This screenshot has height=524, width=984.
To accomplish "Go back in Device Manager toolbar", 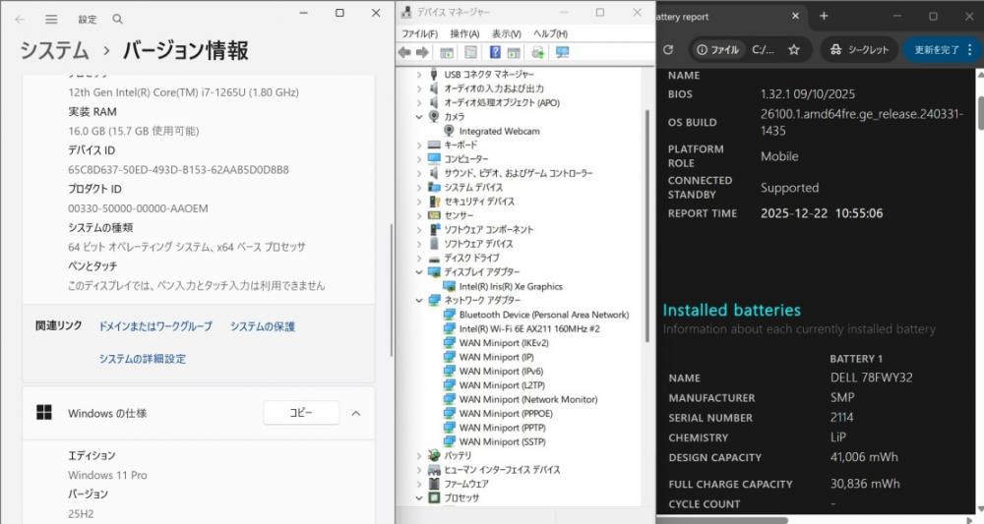I will (x=404, y=53).
